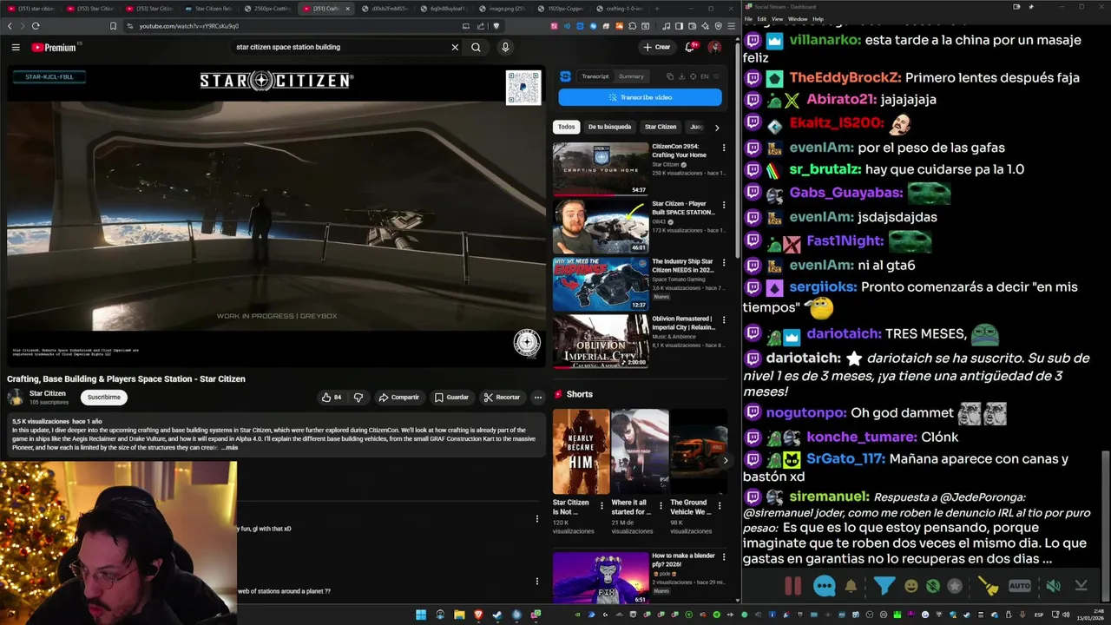Viewport: 1111px width, 625px height.
Task: Click the YouTube Premium logo
Action: click(55, 47)
